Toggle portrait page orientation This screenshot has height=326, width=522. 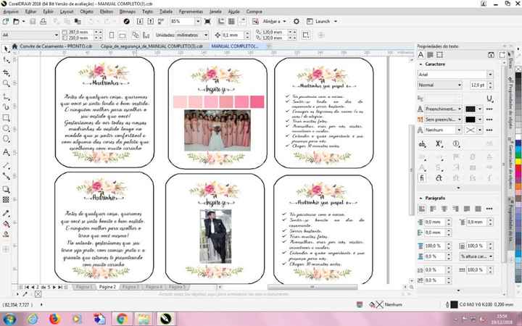pyautogui.click(x=112, y=35)
